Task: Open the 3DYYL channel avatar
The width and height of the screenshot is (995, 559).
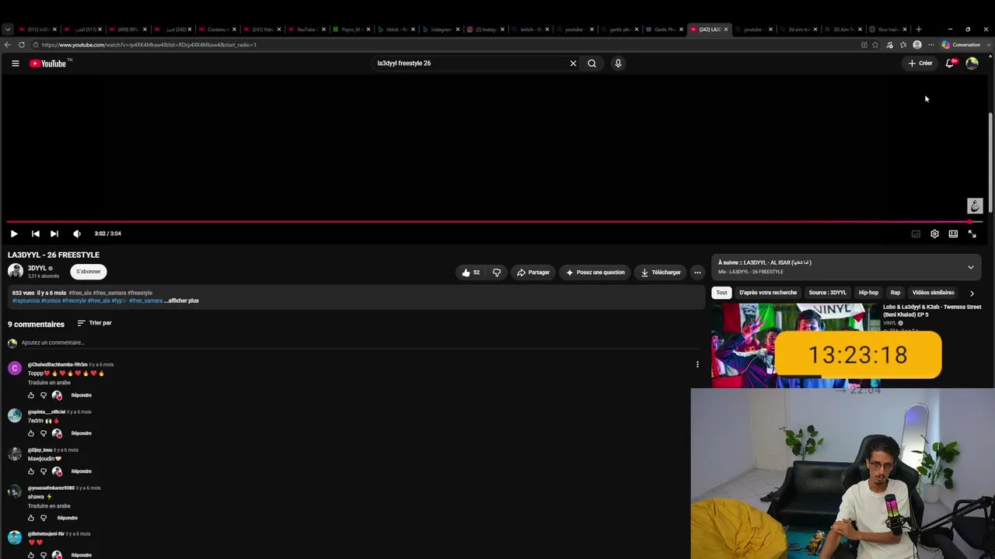Action: pyautogui.click(x=16, y=271)
